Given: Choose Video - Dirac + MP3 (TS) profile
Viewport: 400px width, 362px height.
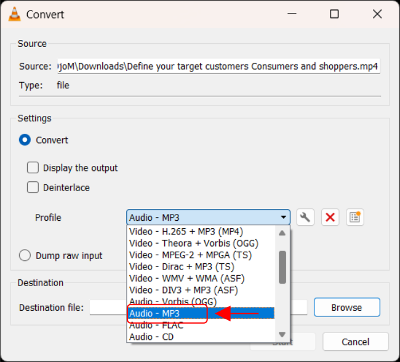Looking at the screenshot, I should (201, 266).
